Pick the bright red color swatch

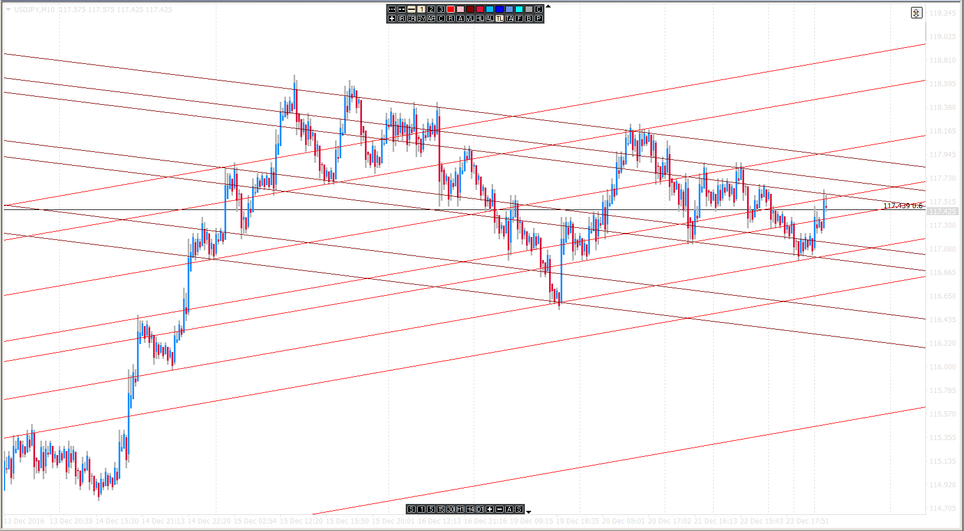(x=451, y=9)
